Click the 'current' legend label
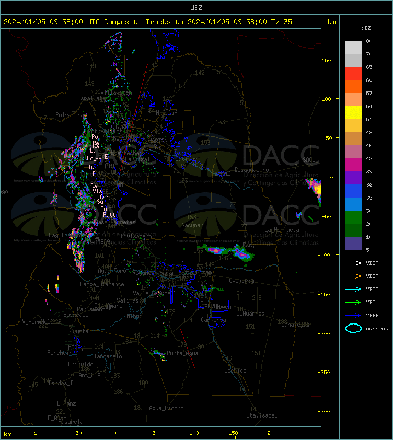The image size is (393, 440). tap(377, 329)
